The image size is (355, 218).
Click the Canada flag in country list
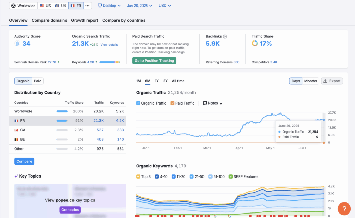(16, 130)
